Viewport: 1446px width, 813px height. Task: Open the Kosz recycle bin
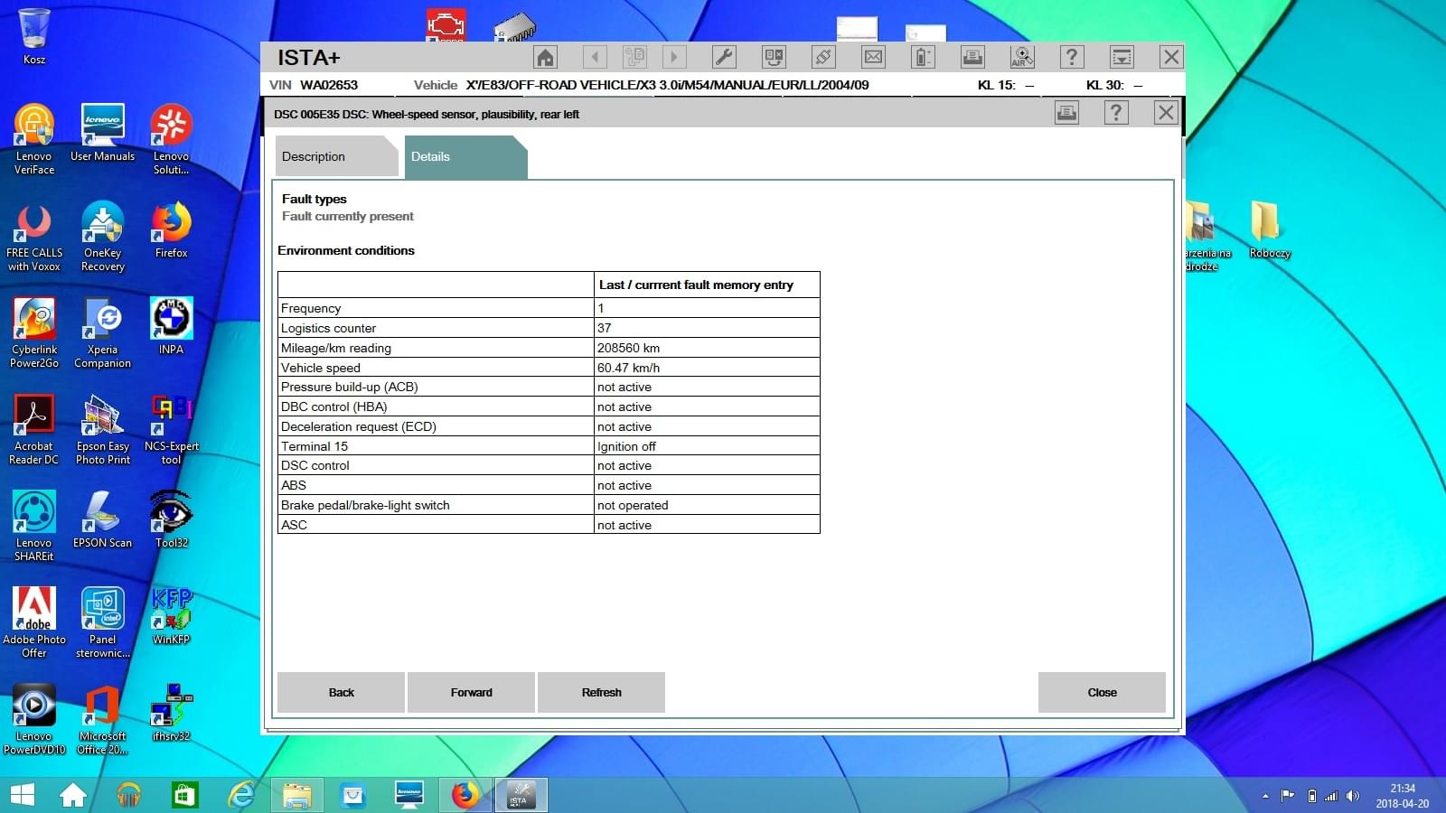pyautogui.click(x=34, y=36)
